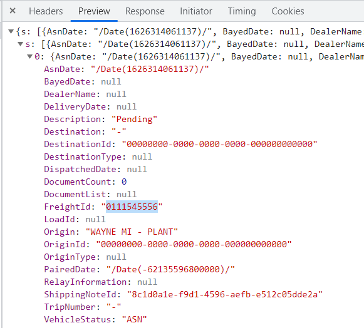The image size is (364, 328).
Task: Click the DestinationId property key
Action: coord(78,144)
